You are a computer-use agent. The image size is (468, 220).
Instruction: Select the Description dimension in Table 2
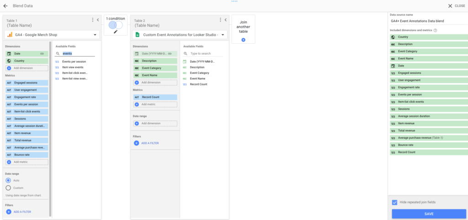(x=155, y=61)
